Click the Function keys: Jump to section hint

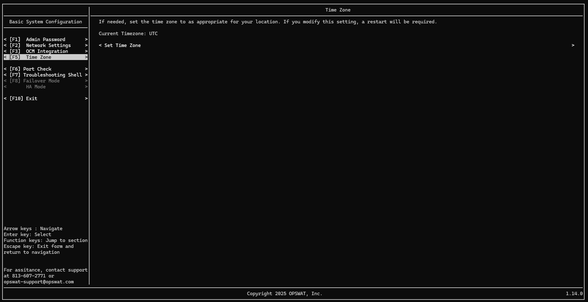click(46, 240)
